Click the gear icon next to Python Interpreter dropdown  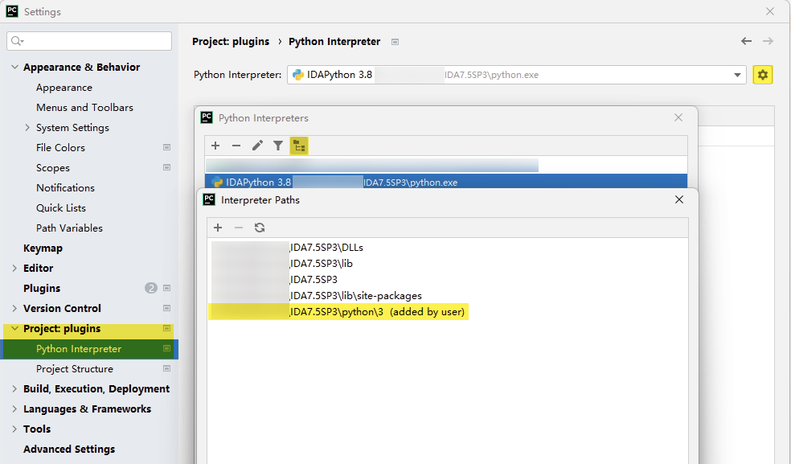(x=762, y=75)
